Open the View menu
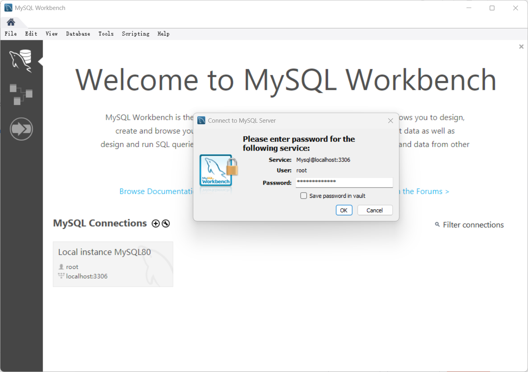This screenshot has width=528, height=372. [52, 34]
